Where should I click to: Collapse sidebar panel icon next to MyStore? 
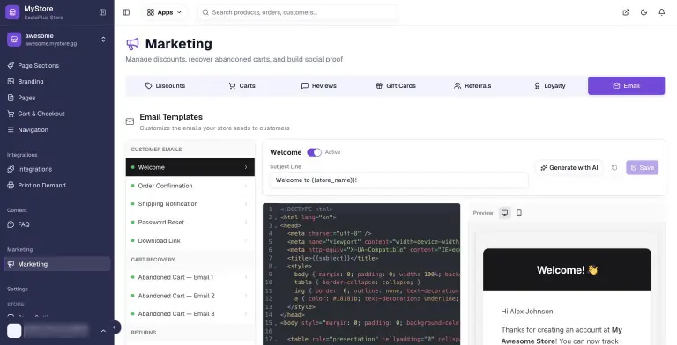(103, 12)
